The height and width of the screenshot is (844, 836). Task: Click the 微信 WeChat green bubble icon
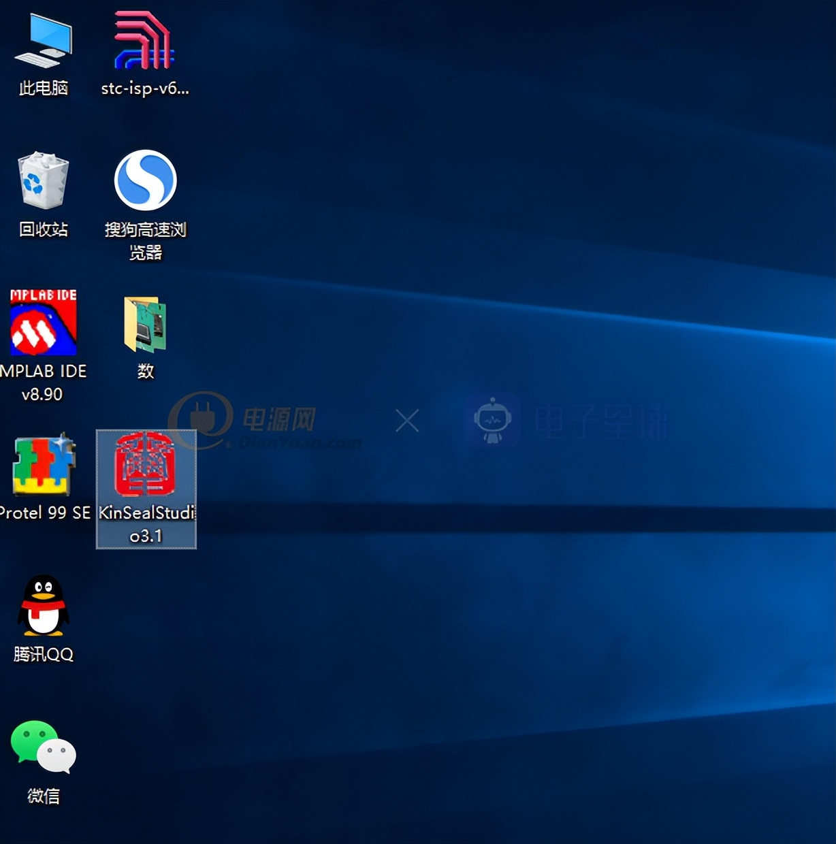44,747
